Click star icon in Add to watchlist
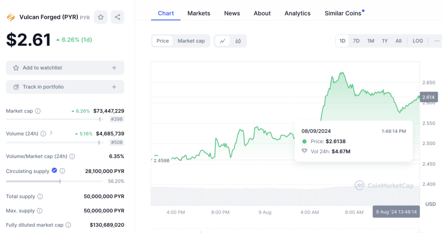 click(16, 68)
